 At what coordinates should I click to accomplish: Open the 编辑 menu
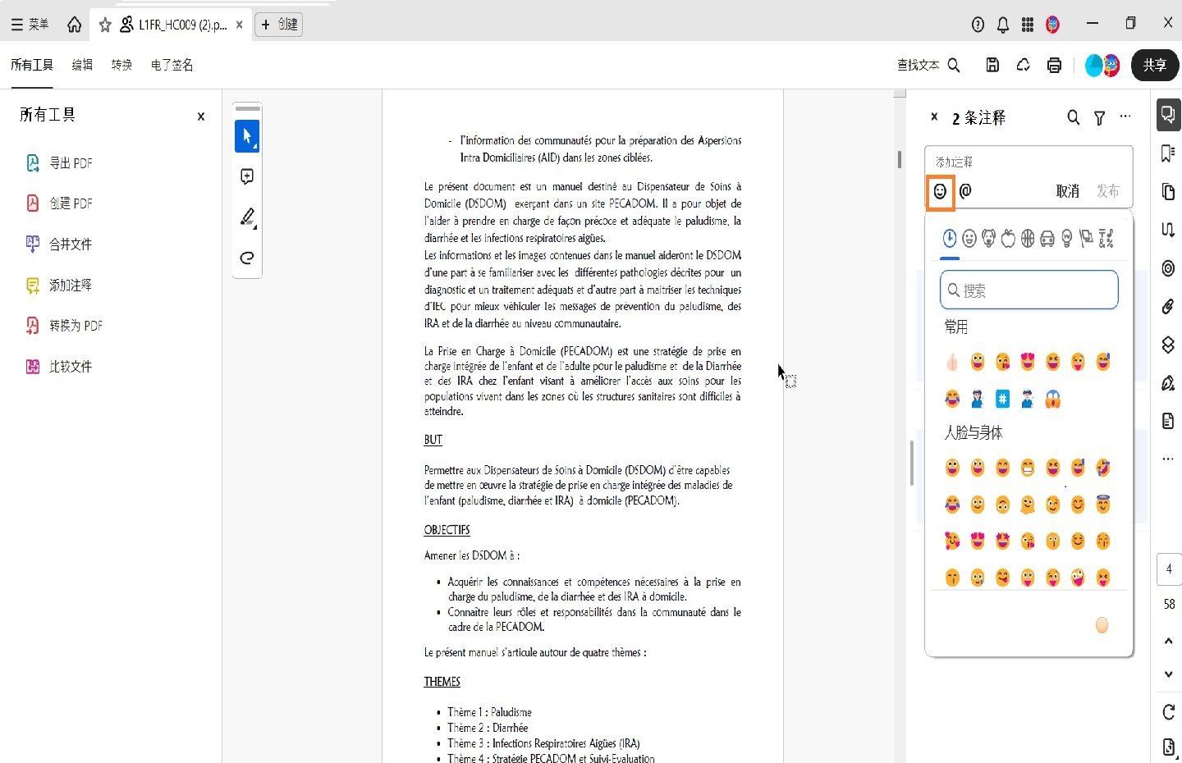click(82, 65)
